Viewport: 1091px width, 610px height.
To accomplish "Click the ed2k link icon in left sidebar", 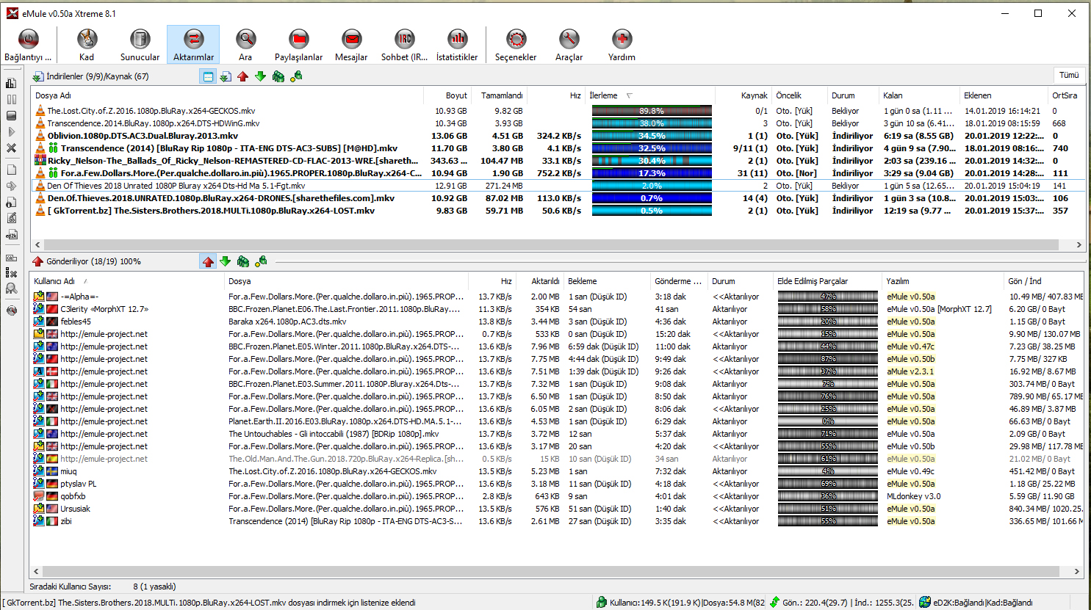I will pos(11,235).
